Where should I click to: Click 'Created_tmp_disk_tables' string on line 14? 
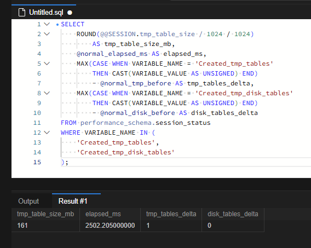tap(125, 152)
